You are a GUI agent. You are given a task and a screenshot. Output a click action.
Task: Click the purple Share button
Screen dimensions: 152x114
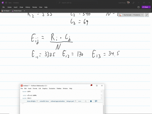coord(145,7)
